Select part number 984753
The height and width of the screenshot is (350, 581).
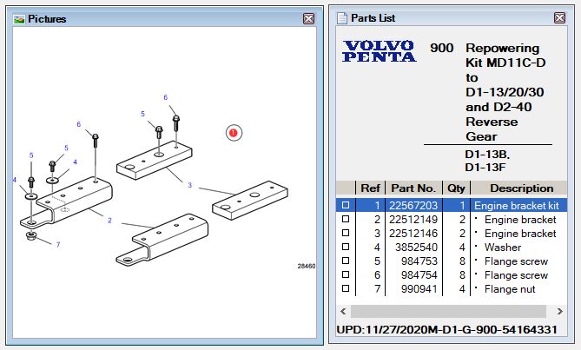[419, 261]
